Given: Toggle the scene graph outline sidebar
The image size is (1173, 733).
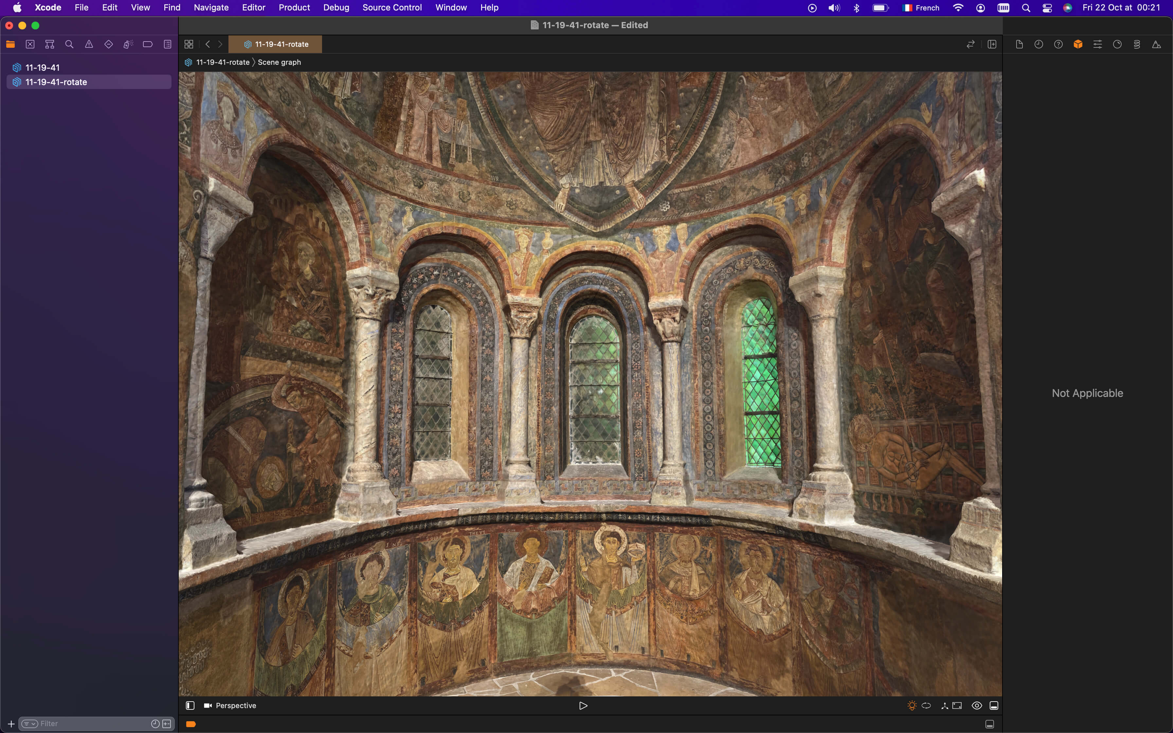Looking at the screenshot, I should [190, 706].
